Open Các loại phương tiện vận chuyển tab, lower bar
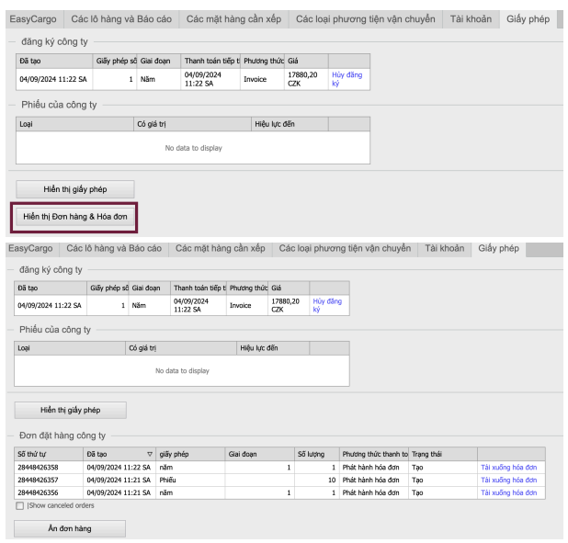The height and width of the screenshot is (543, 568). pyautogui.click(x=345, y=248)
